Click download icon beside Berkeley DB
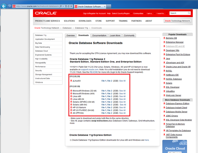This screenshot has height=153, width=198. (164, 38)
